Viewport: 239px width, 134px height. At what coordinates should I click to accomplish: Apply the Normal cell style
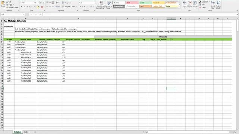(119, 3)
